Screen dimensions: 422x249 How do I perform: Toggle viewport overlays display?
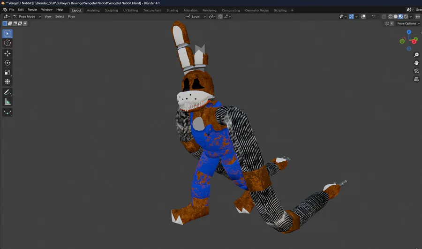363,17
